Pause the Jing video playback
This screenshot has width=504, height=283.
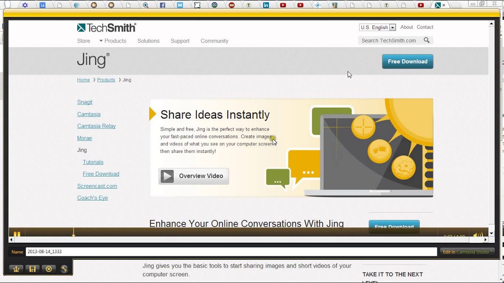click(17, 234)
